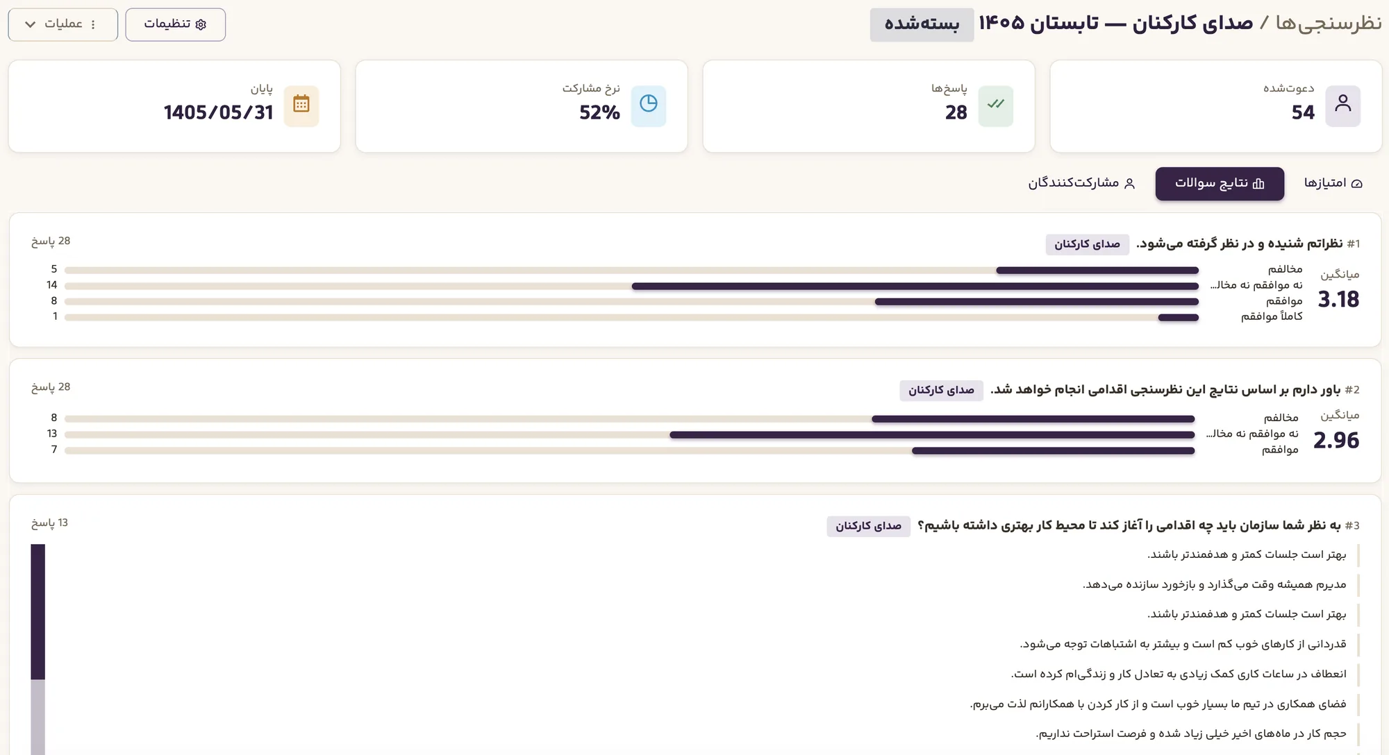Go to نظرسنجی‌ها breadcrumb link
The width and height of the screenshot is (1389, 755).
click(1329, 23)
